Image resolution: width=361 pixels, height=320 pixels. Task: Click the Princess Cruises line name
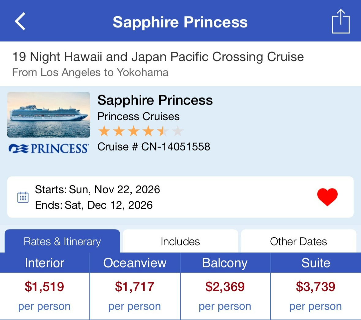138,117
